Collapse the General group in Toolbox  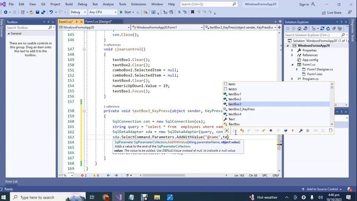click(9, 33)
